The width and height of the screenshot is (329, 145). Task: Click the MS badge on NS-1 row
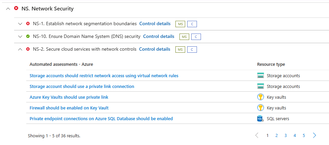tap(180, 24)
